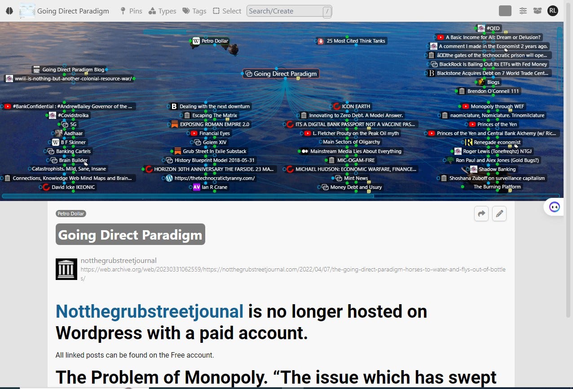
Task: Click the tree icon on Ron Paul and Alex Jones
Action: 450,160
